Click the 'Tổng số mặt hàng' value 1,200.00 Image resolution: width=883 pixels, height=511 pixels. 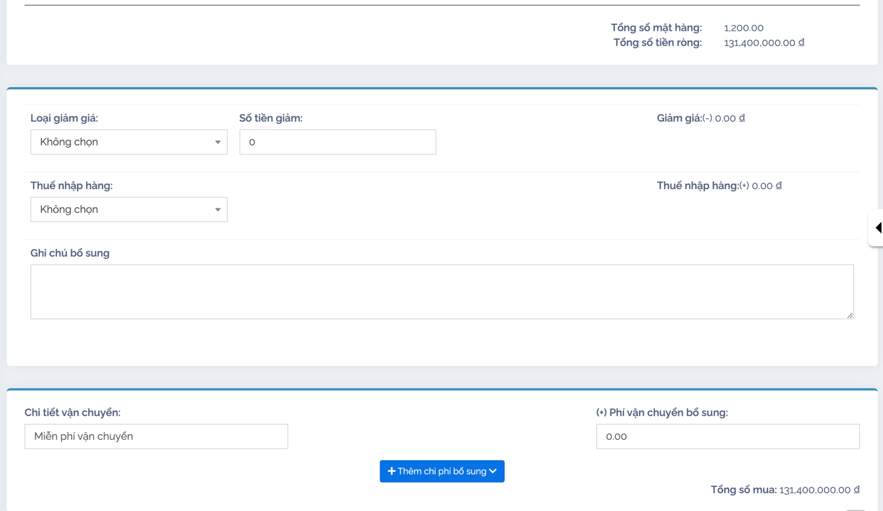tap(743, 28)
